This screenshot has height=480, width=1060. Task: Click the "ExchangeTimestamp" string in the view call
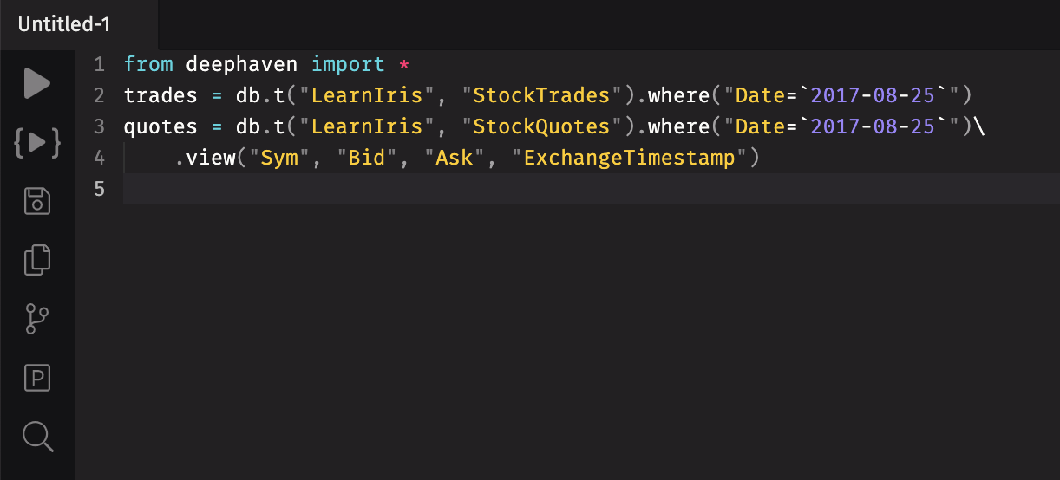(629, 158)
